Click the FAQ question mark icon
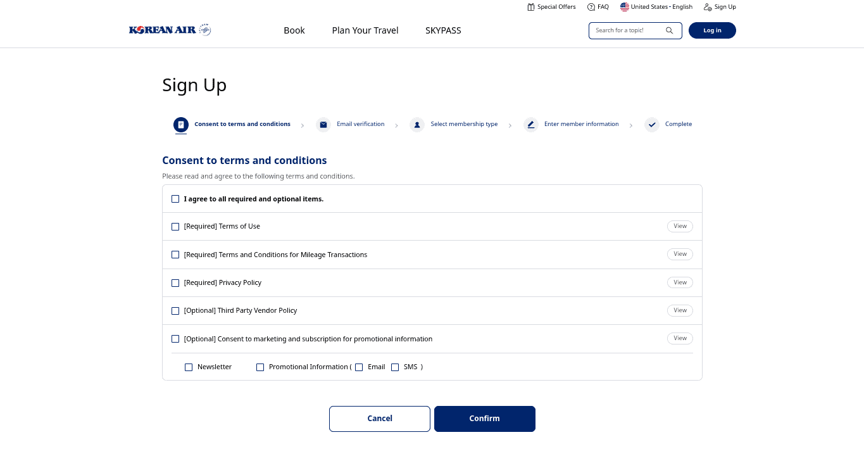Viewport: 864px width, 449px height. point(591,7)
